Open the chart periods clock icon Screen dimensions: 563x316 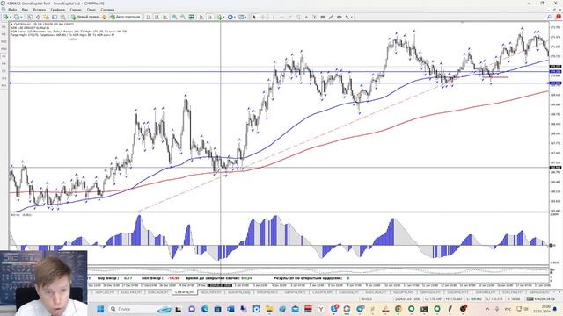[230, 17]
